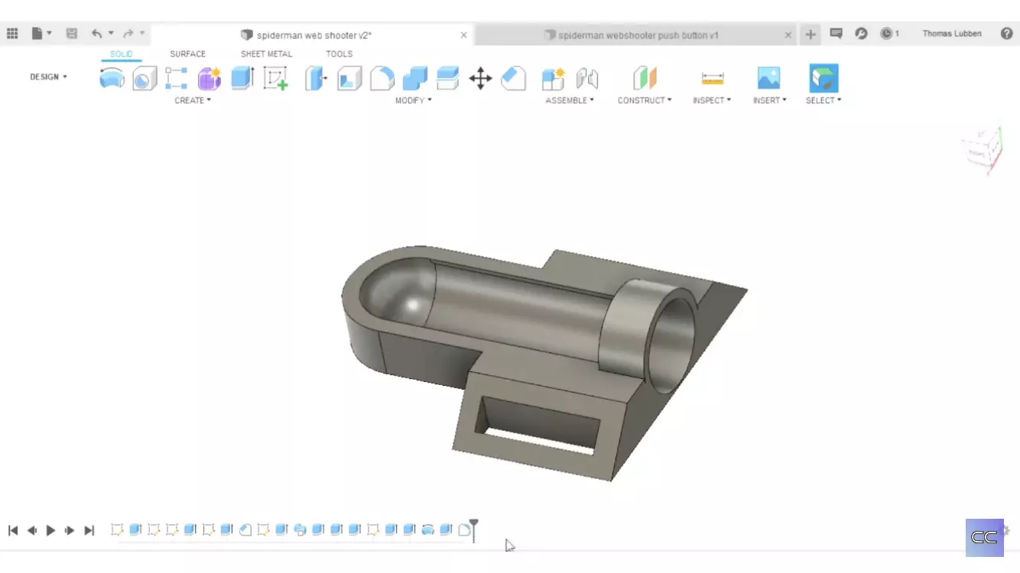Choose the Rectangular Pattern tool
The image size is (1020, 573).
click(x=177, y=78)
